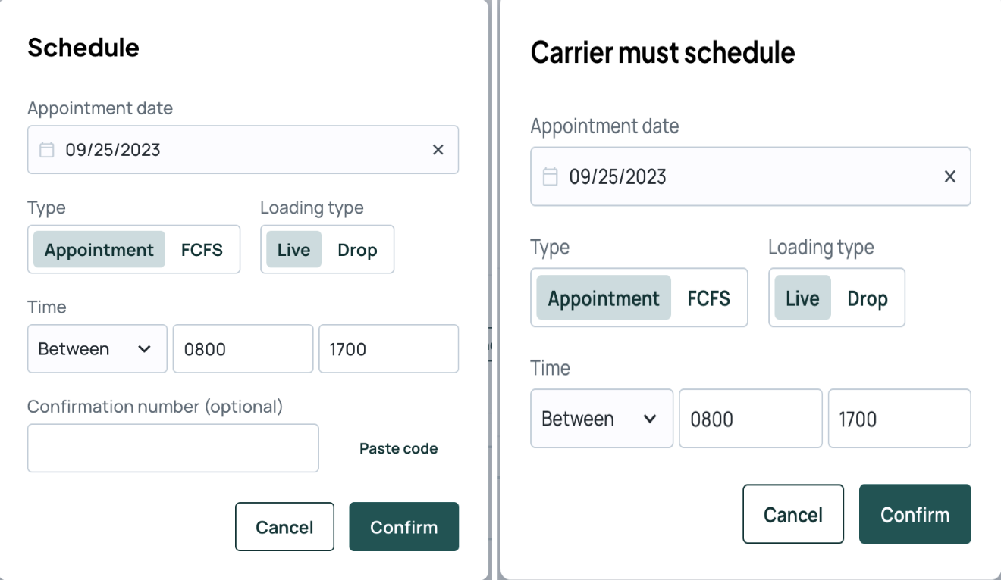The height and width of the screenshot is (580, 1001).
Task: Select FCFS in Carrier must schedule dialog
Action: tap(709, 298)
